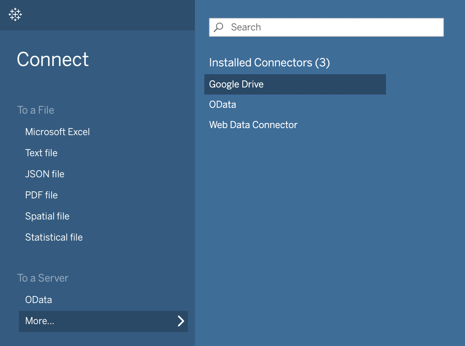Viewport: 465px width, 346px height.
Task: Connect to a Text file
Action: pos(41,153)
